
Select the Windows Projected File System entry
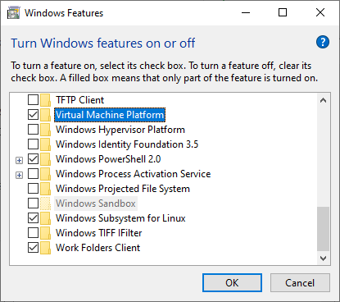pos(123,189)
